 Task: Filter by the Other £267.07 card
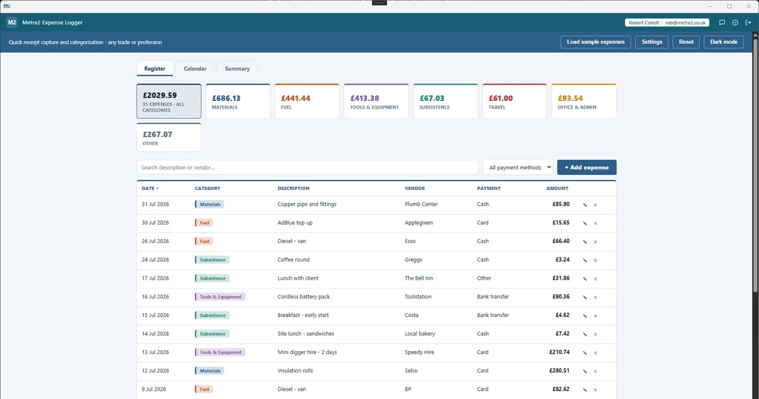tap(169, 137)
